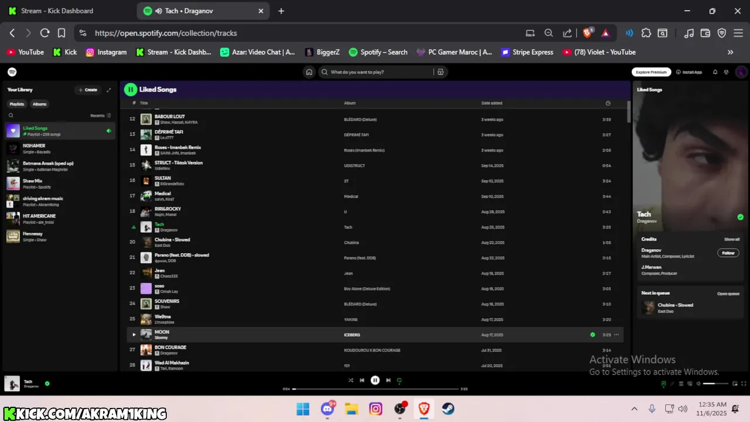Image resolution: width=750 pixels, height=422 pixels.
Task: Show more bookmarks with the double chevron
Action: (x=730, y=52)
